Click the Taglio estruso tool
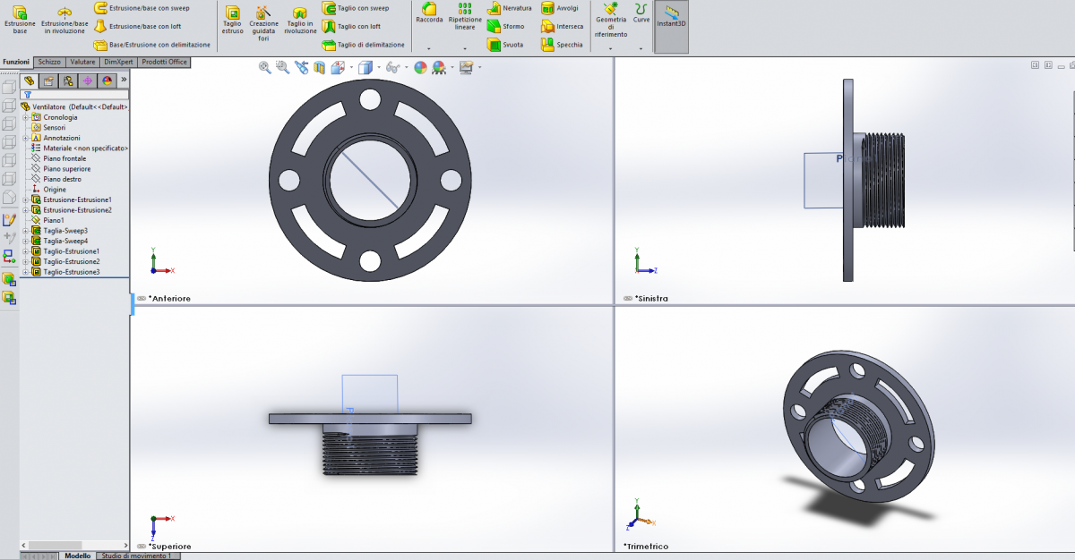This screenshot has width=1075, height=560. [233, 20]
